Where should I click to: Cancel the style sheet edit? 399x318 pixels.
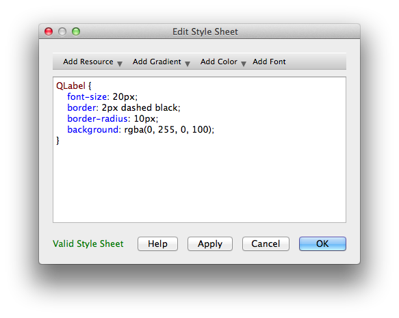click(266, 243)
